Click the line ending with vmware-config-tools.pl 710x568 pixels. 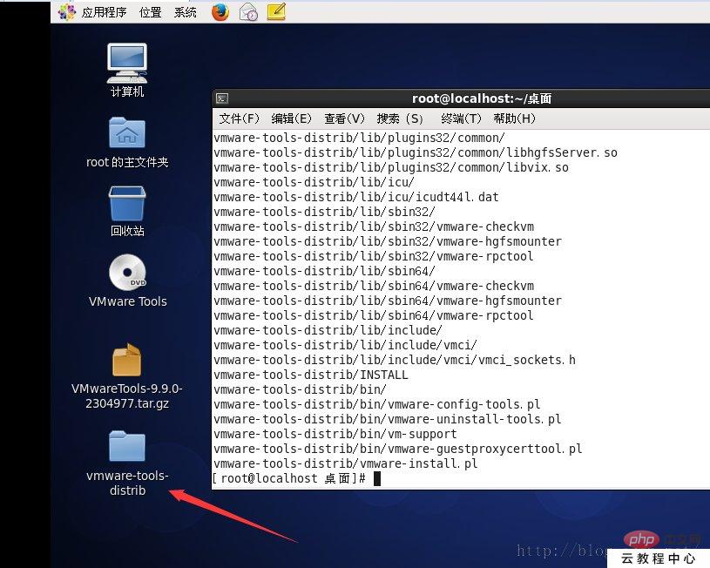[376, 404]
